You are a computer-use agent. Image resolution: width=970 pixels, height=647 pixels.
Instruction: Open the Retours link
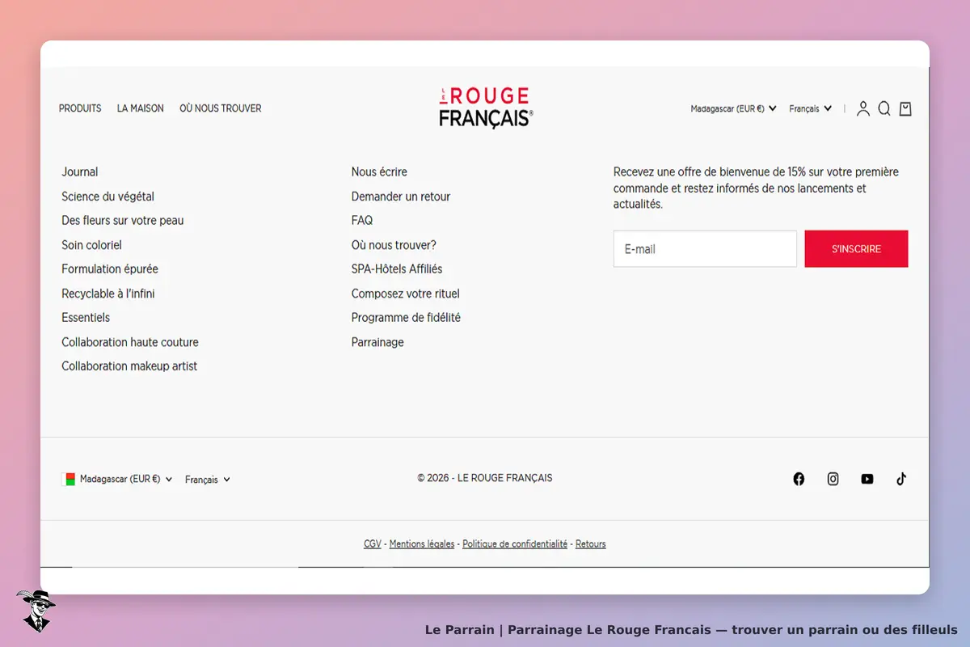click(591, 544)
